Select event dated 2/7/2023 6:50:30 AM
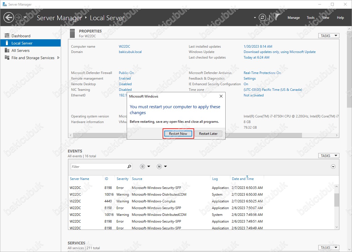352x252 pixels. [201, 195]
